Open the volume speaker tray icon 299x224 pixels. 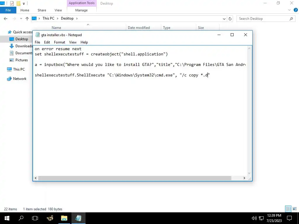254,218
